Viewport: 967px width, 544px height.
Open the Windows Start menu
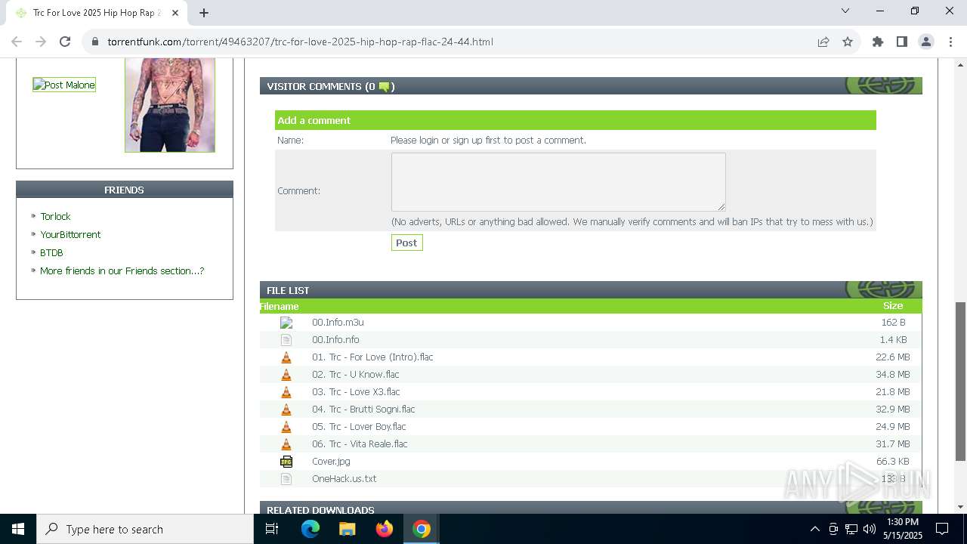(18, 529)
